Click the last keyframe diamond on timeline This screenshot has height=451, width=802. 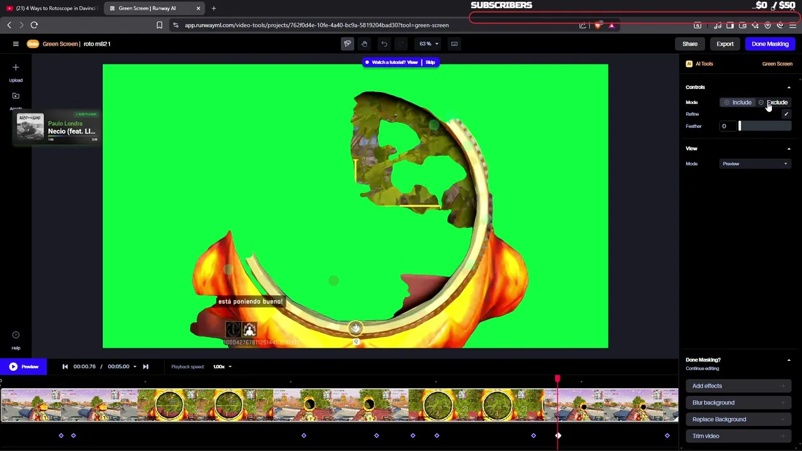[667, 435]
